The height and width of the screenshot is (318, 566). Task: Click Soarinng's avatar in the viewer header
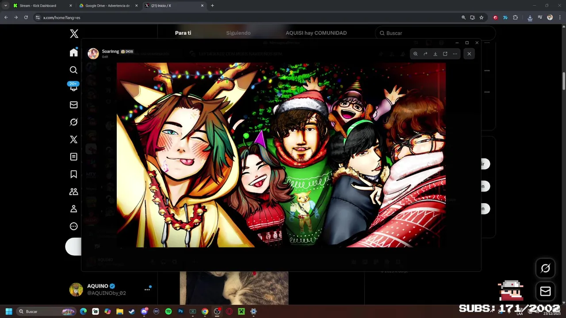(93, 53)
